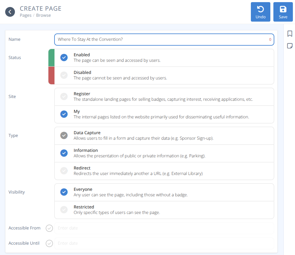The width and height of the screenshot is (295, 255).
Task: Click the green Enabled status color bar
Action: pos(51,58)
